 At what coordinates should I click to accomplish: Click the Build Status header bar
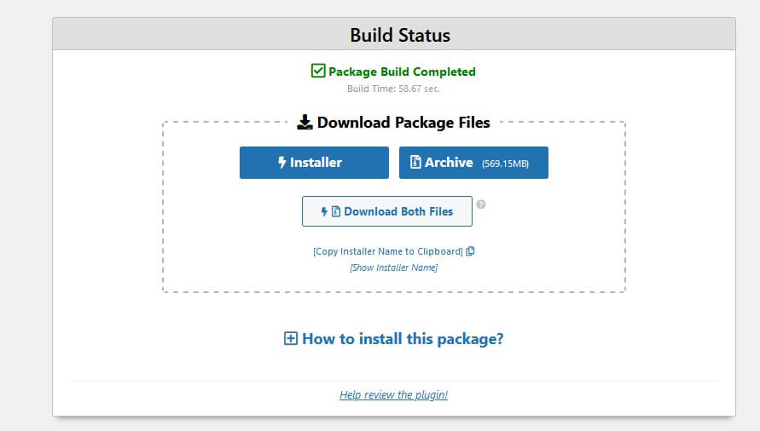[x=394, y=34]
